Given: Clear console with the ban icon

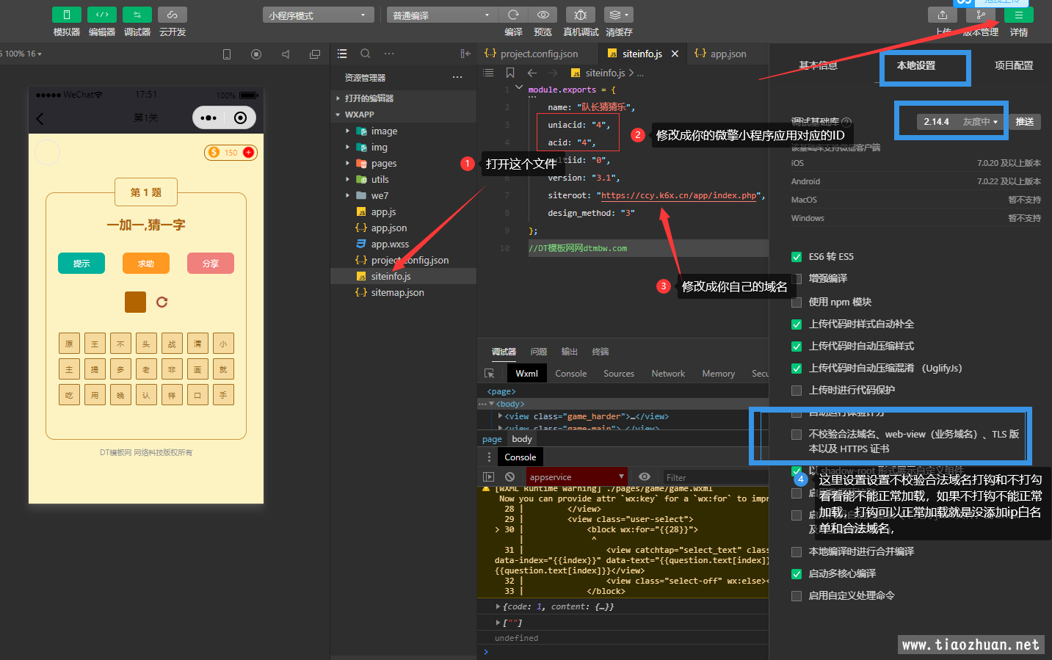Looking at the screenshot, I should coord(510,476).
